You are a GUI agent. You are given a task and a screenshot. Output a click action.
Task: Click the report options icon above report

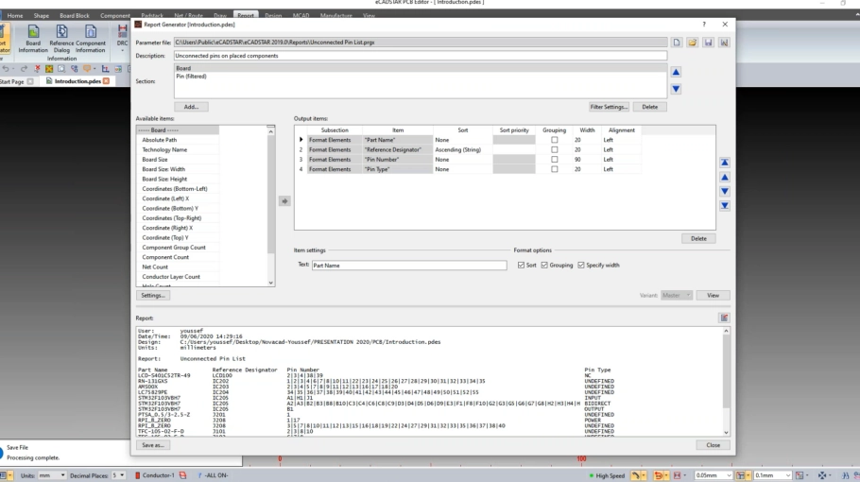pos(724,318)
